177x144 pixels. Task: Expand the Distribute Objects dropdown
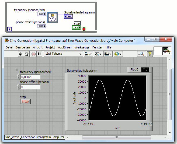(98, 54)
